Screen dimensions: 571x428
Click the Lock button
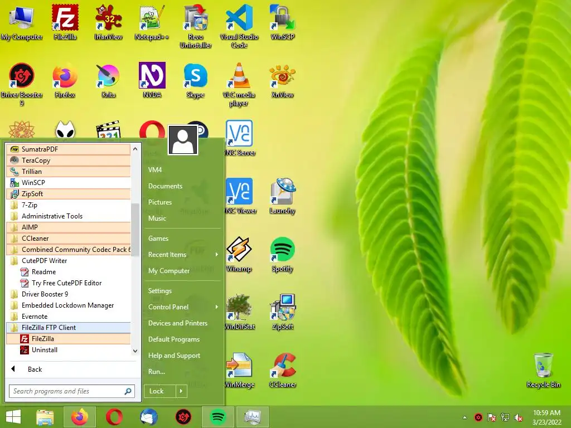(160, 391)
